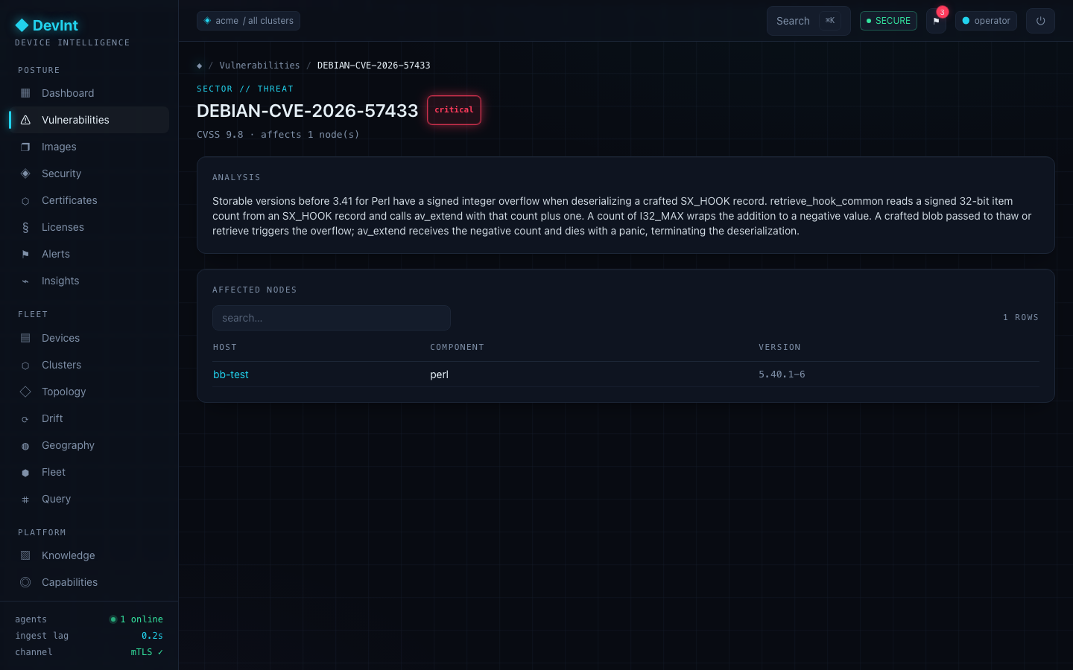
Task: Click the Query hash icon
Action: coord(25,500)
